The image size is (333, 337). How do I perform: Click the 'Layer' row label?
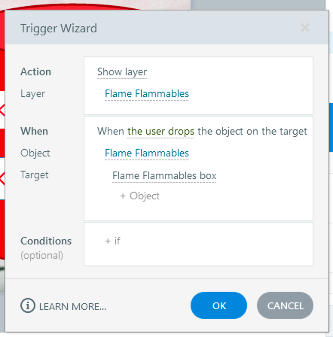[x=32, y=94]
